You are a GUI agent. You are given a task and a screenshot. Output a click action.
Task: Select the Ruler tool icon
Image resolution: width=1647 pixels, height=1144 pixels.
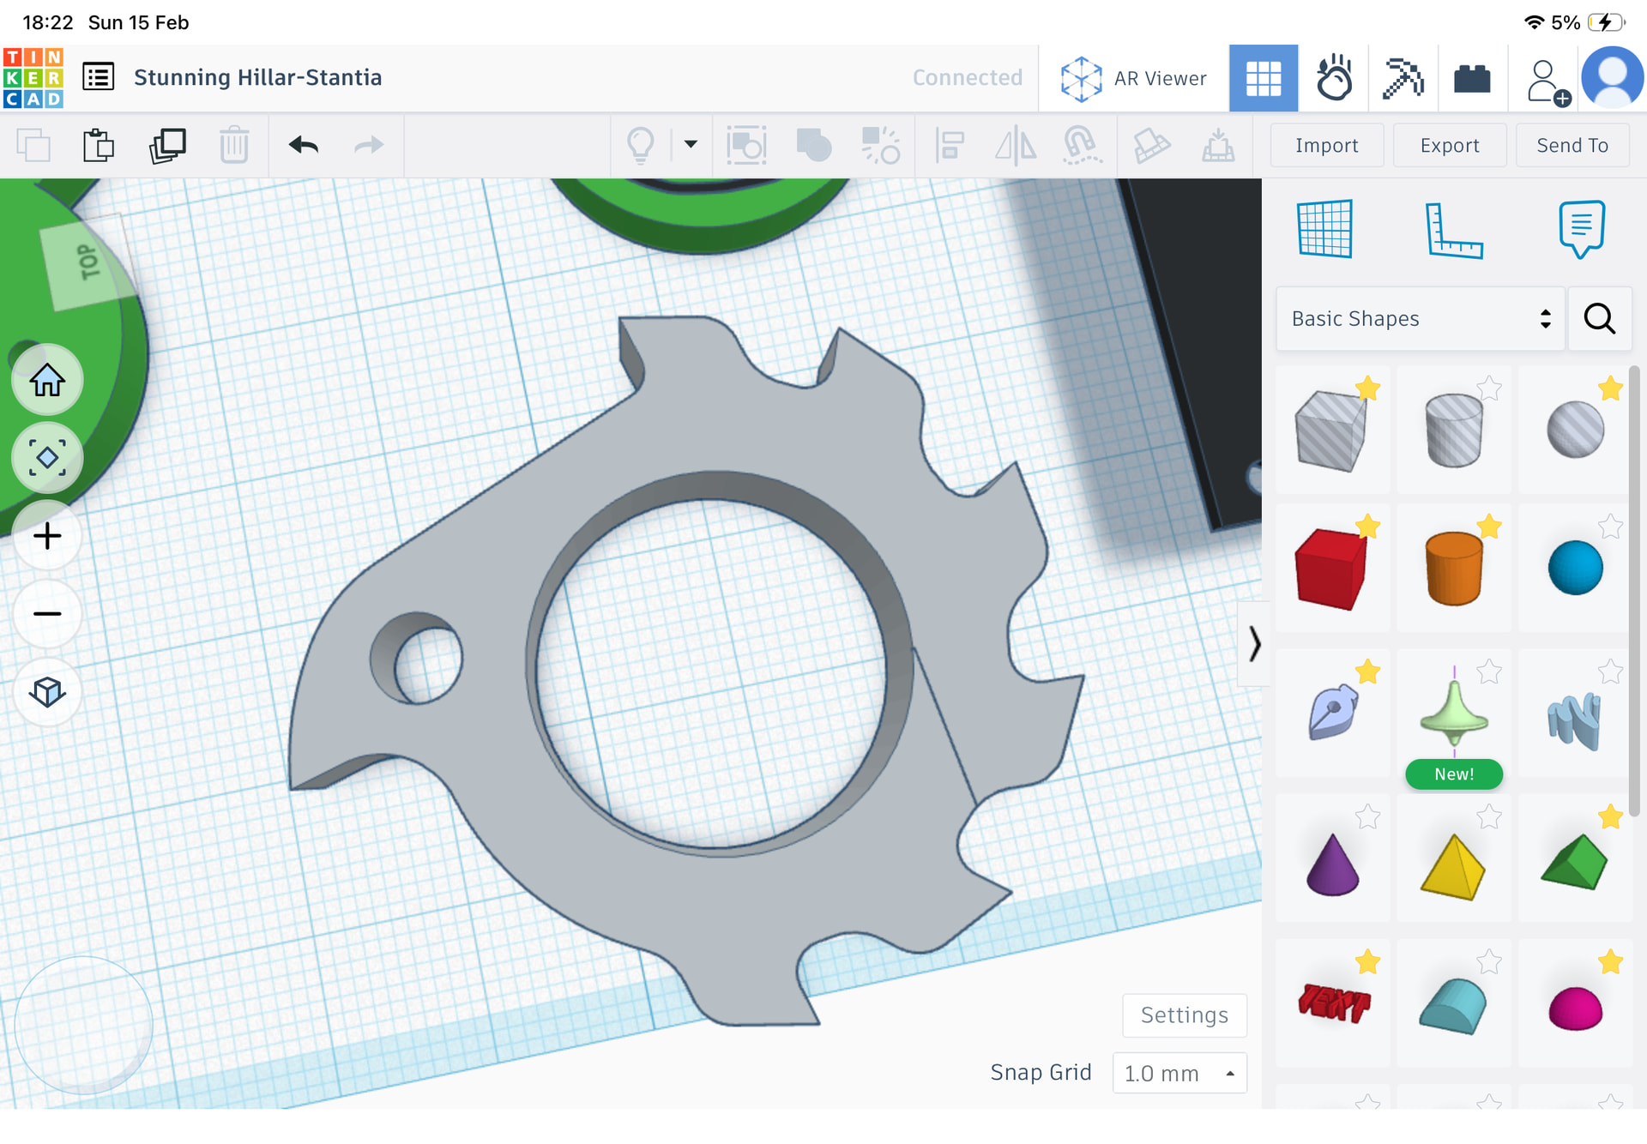pyautogui.click(x=1453, y=230)
